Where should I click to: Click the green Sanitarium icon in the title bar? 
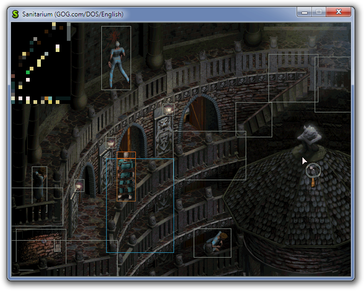(x=15, y=14)
